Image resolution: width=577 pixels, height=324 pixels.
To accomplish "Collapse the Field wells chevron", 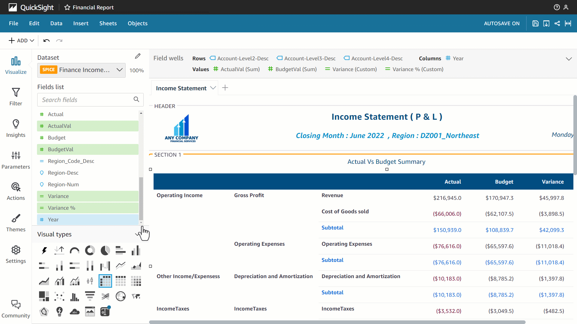I will [569, 59].
